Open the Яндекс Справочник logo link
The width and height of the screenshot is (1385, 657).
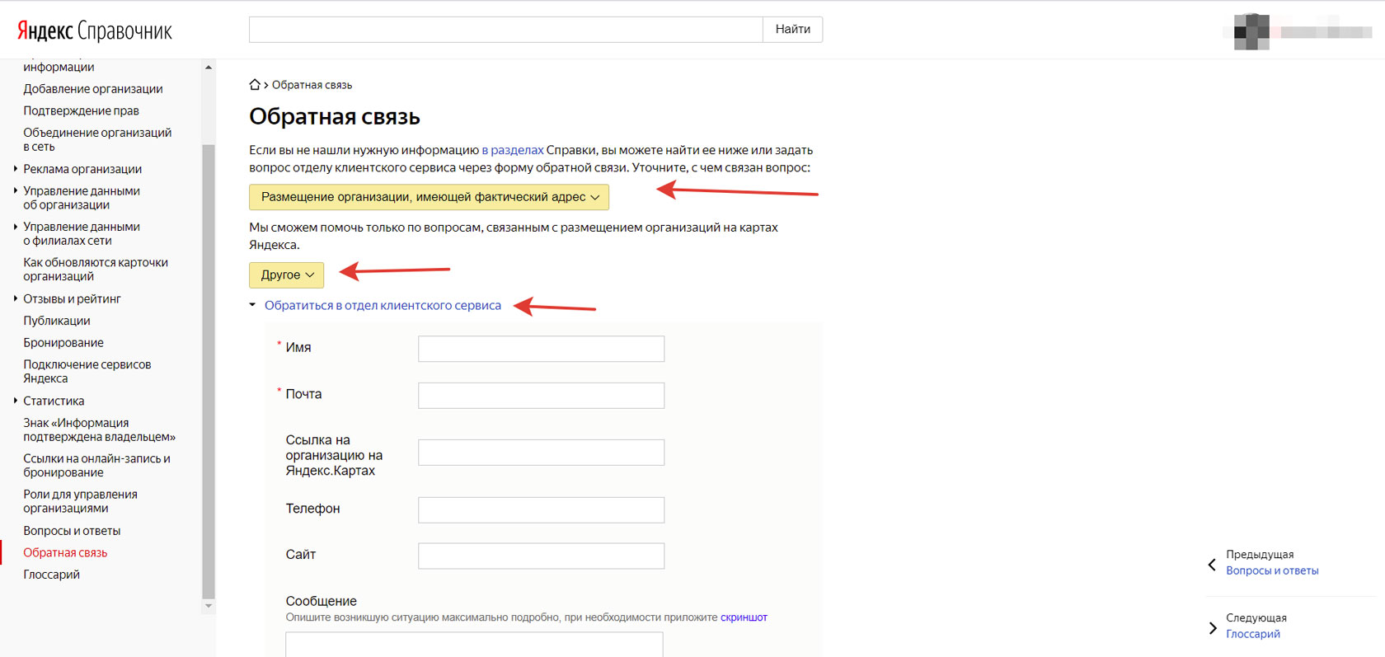pos(95,31)
